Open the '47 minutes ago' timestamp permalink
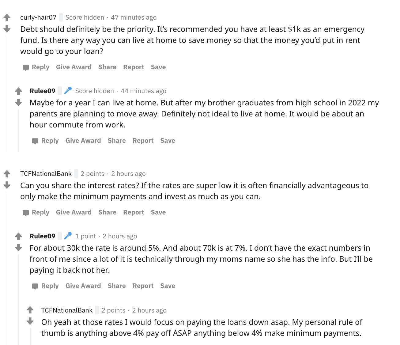This screenshot has height=345, width=400. tap(134, 17)
